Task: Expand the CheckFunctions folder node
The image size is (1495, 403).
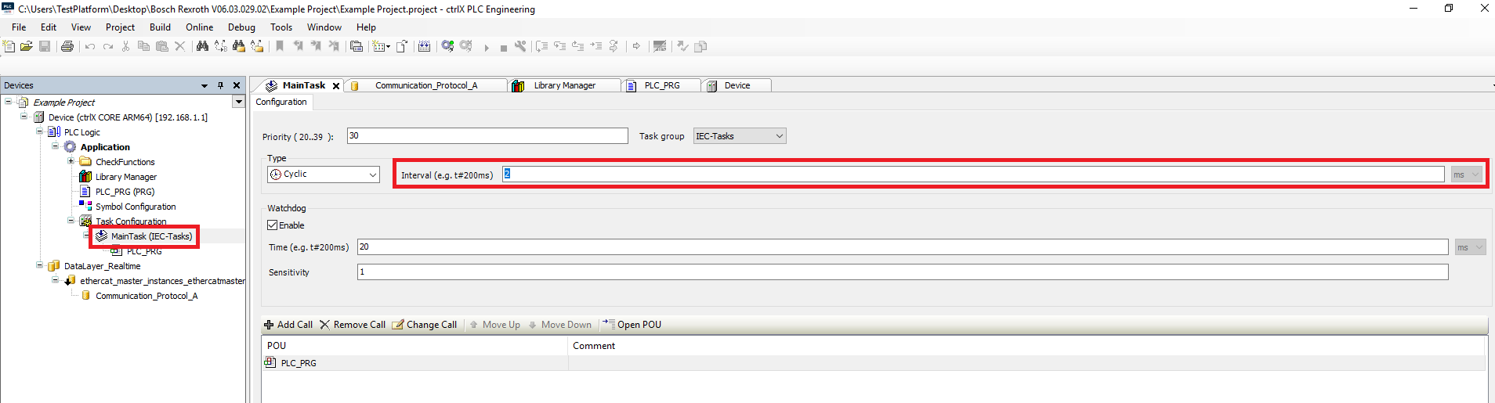Action: pos(71,161)
